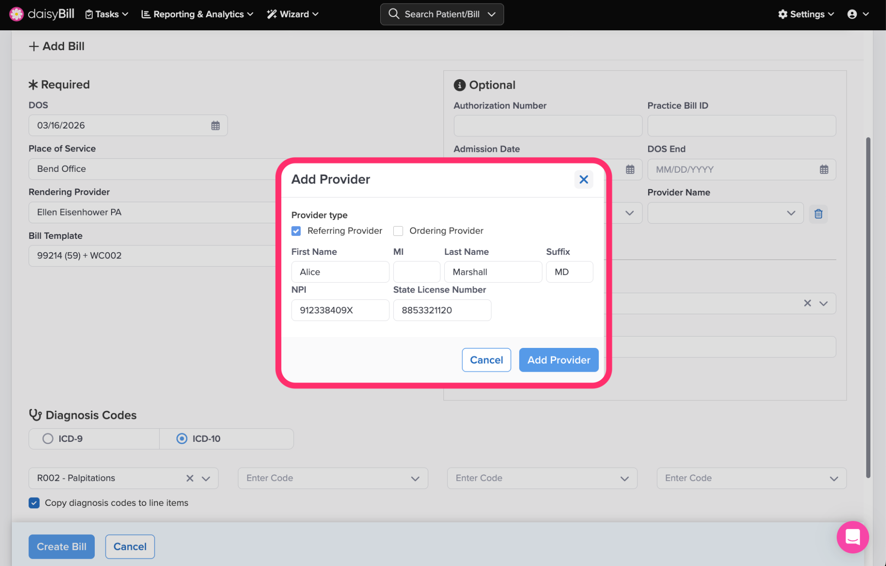The image size is (886, 566).
Task: Open the Reporting & Analytics menu
Action: [x=197, y=14]
